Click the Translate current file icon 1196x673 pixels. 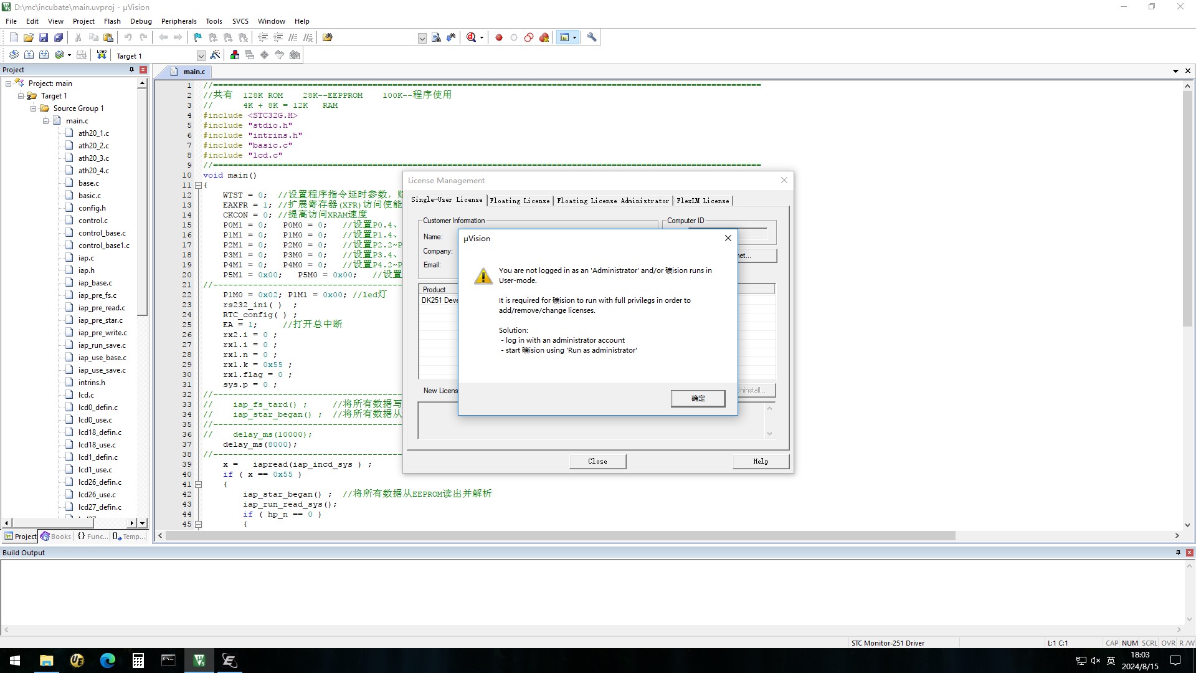tap(14, 55)
